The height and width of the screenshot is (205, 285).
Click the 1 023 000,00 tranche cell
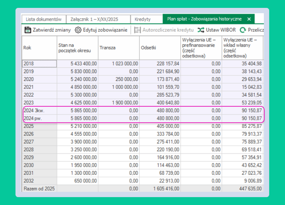(x=119, y=64)
